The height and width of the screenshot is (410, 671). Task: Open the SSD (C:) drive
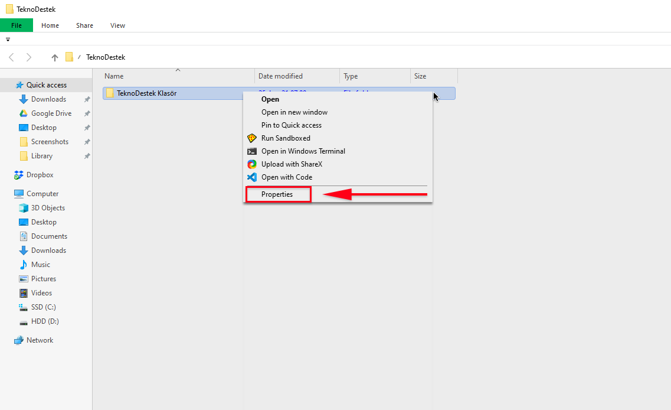click(x=43, y=307)
